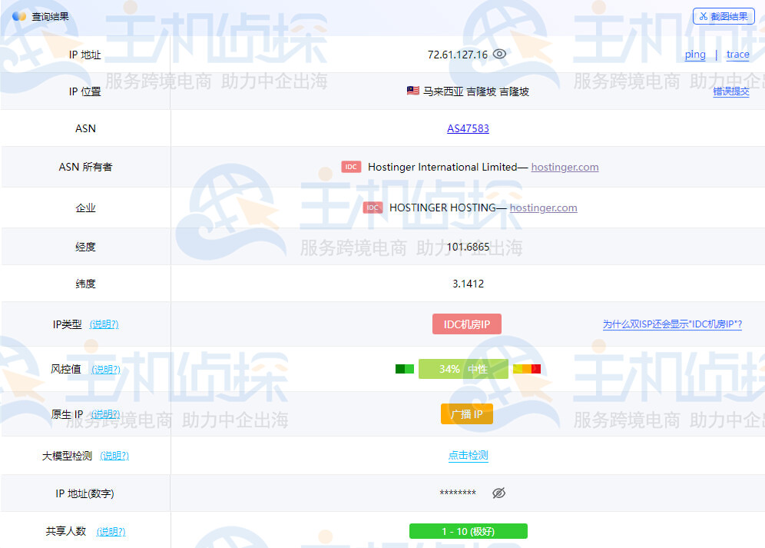
Task: Click the eye icon beside IP address 72.61.127.16
Action: pos(499,55)
